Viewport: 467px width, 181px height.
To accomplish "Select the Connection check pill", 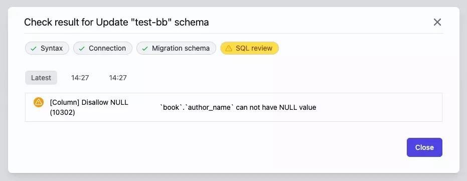I will point(103,48).
